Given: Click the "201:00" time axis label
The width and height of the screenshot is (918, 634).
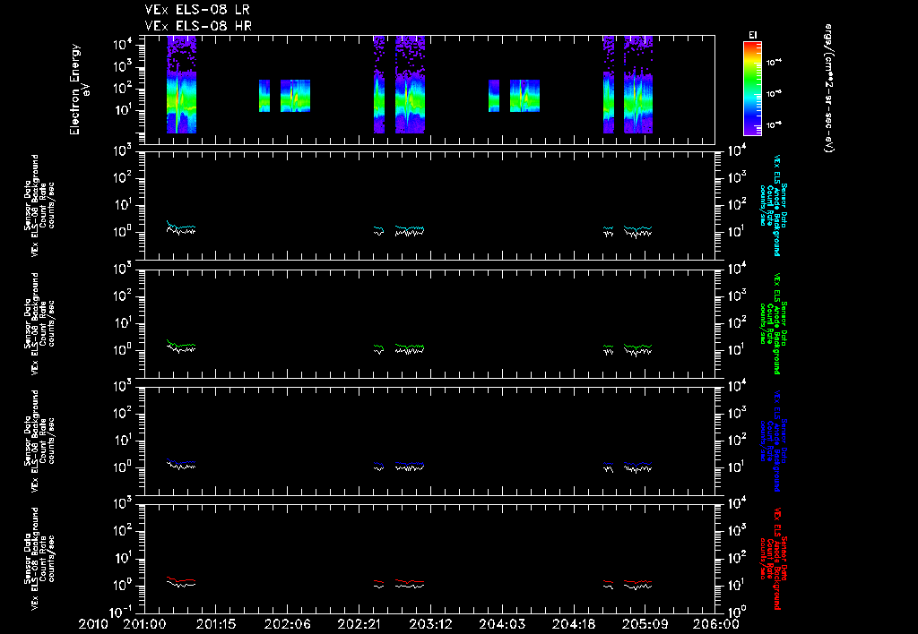Looking at the screenshot, I should point(144,625).
